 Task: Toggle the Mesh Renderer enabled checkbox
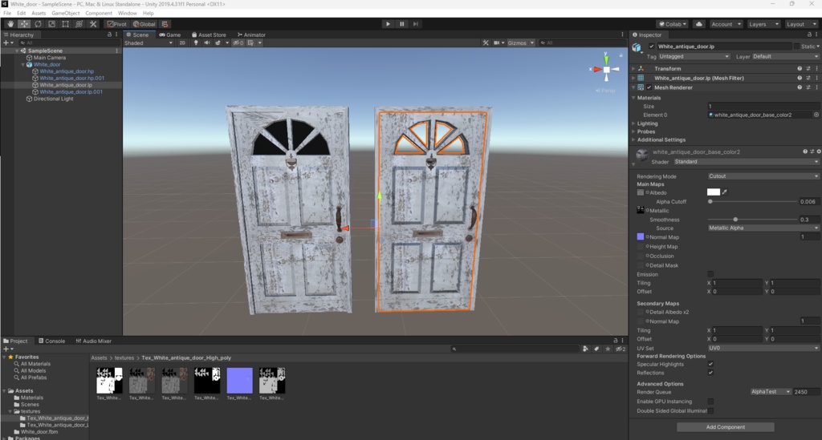pyautogui.click(x=649, y=87)
